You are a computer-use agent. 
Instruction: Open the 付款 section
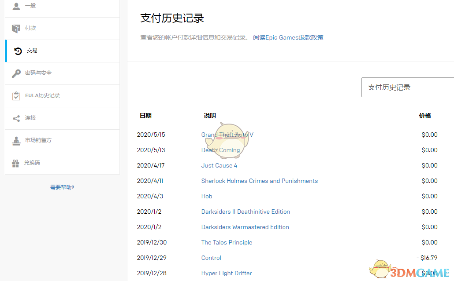click(62, 28)
